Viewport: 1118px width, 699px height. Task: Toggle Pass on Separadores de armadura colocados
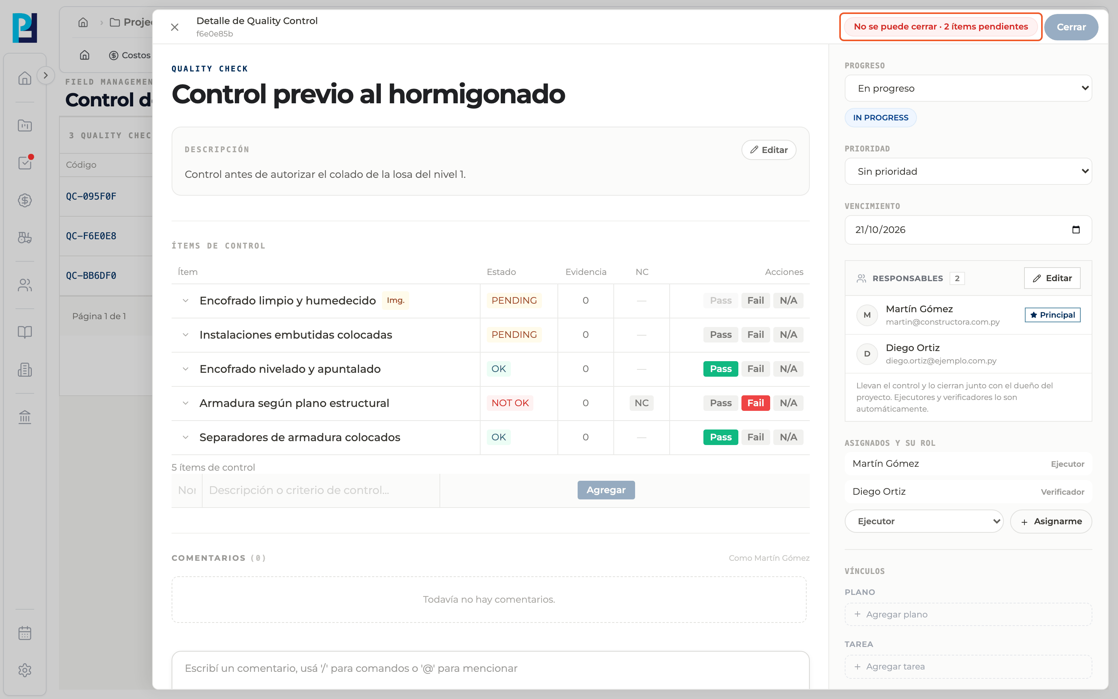point(721,437)
